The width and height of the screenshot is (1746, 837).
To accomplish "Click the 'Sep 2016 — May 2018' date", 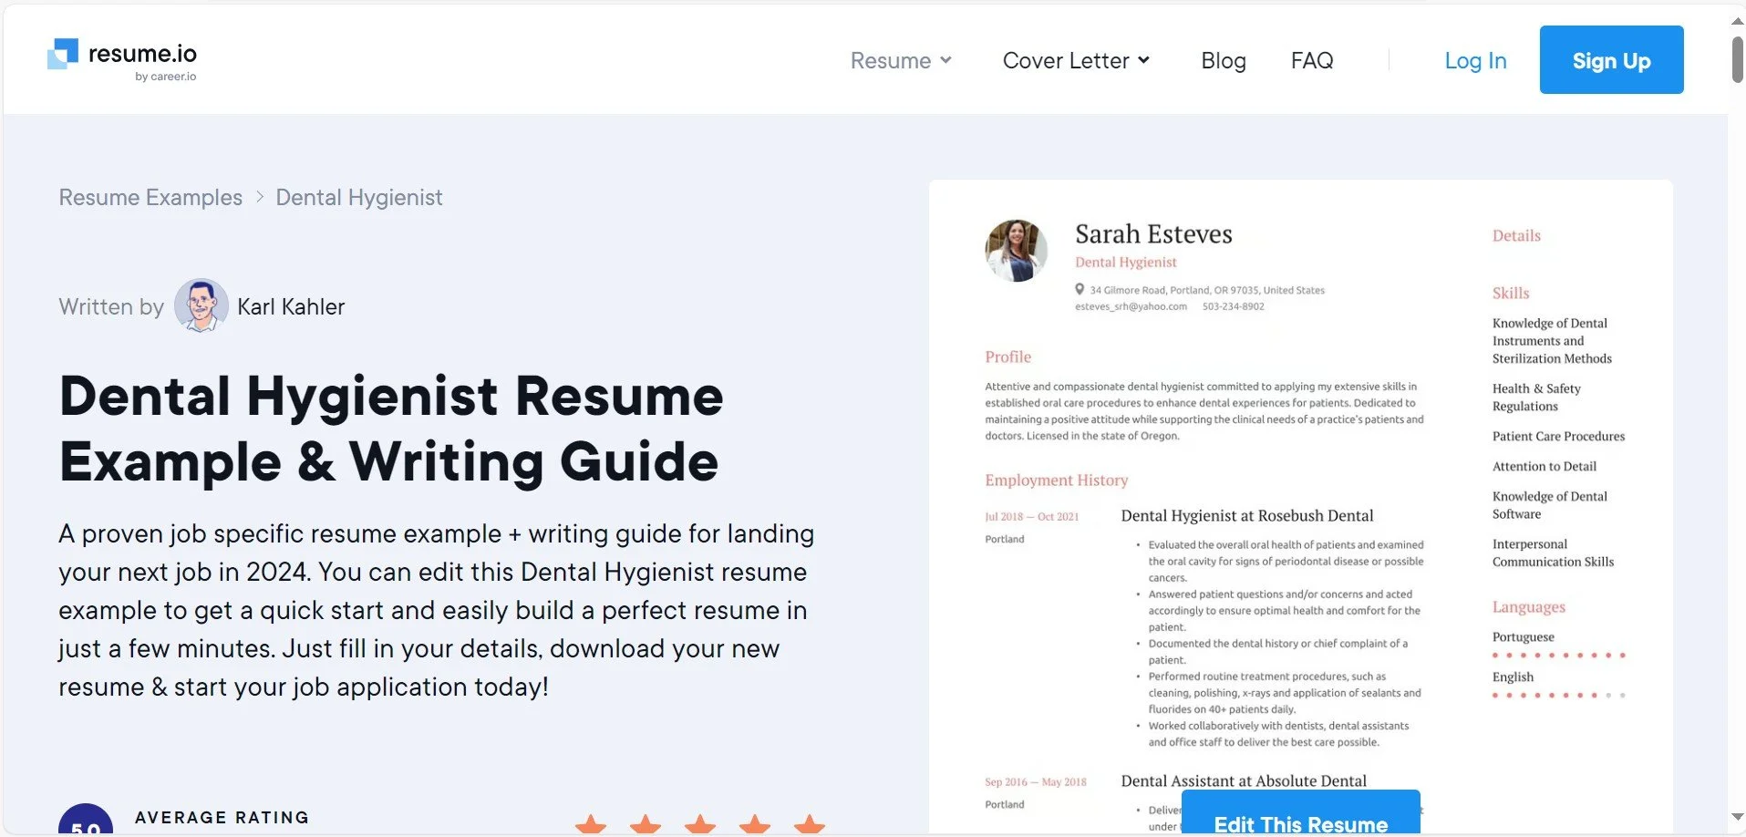I will point(1035,781).
